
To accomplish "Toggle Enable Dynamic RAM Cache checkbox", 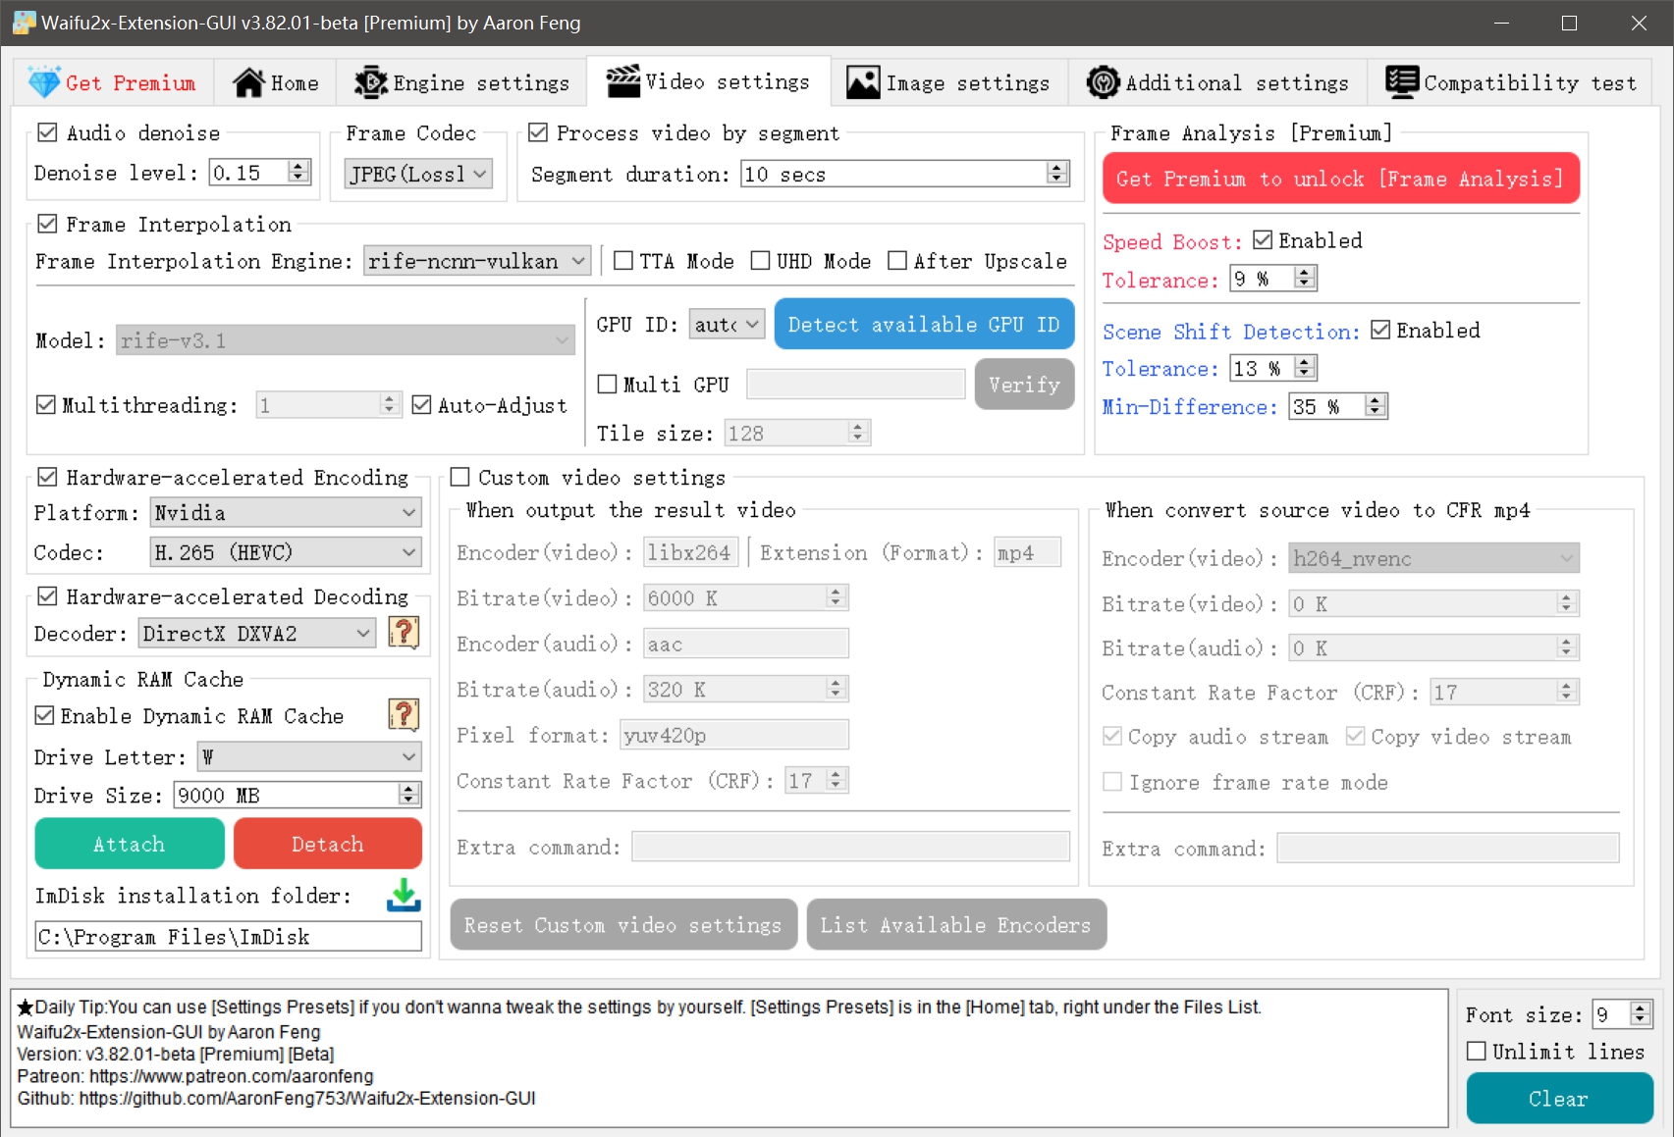I will pyautogui.click(x=44, y=715).
